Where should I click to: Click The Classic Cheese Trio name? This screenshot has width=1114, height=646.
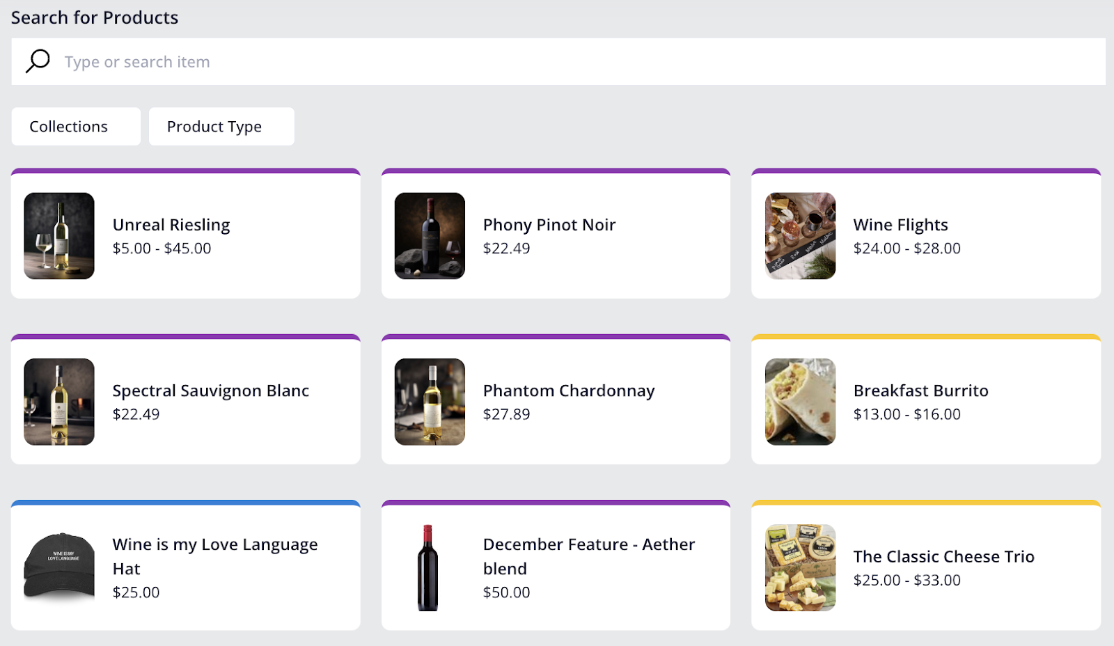pos(943,556)
